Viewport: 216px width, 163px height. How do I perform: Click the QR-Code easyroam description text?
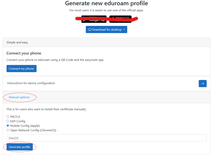point(55,60)
